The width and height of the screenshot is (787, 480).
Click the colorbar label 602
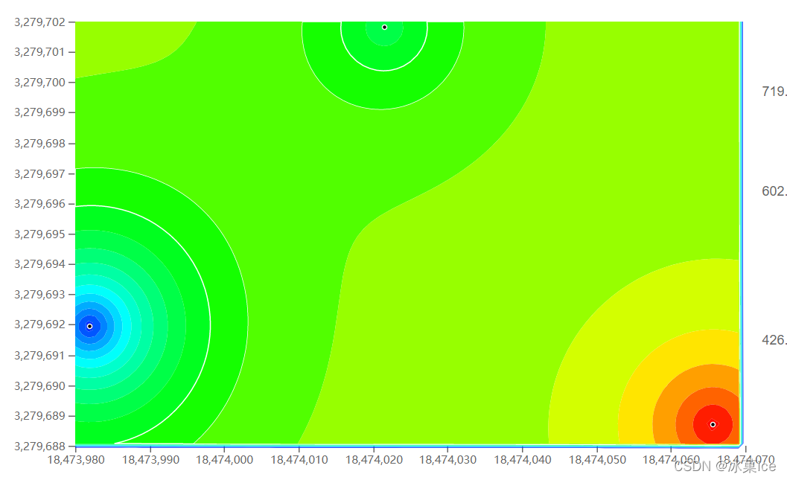774,191
